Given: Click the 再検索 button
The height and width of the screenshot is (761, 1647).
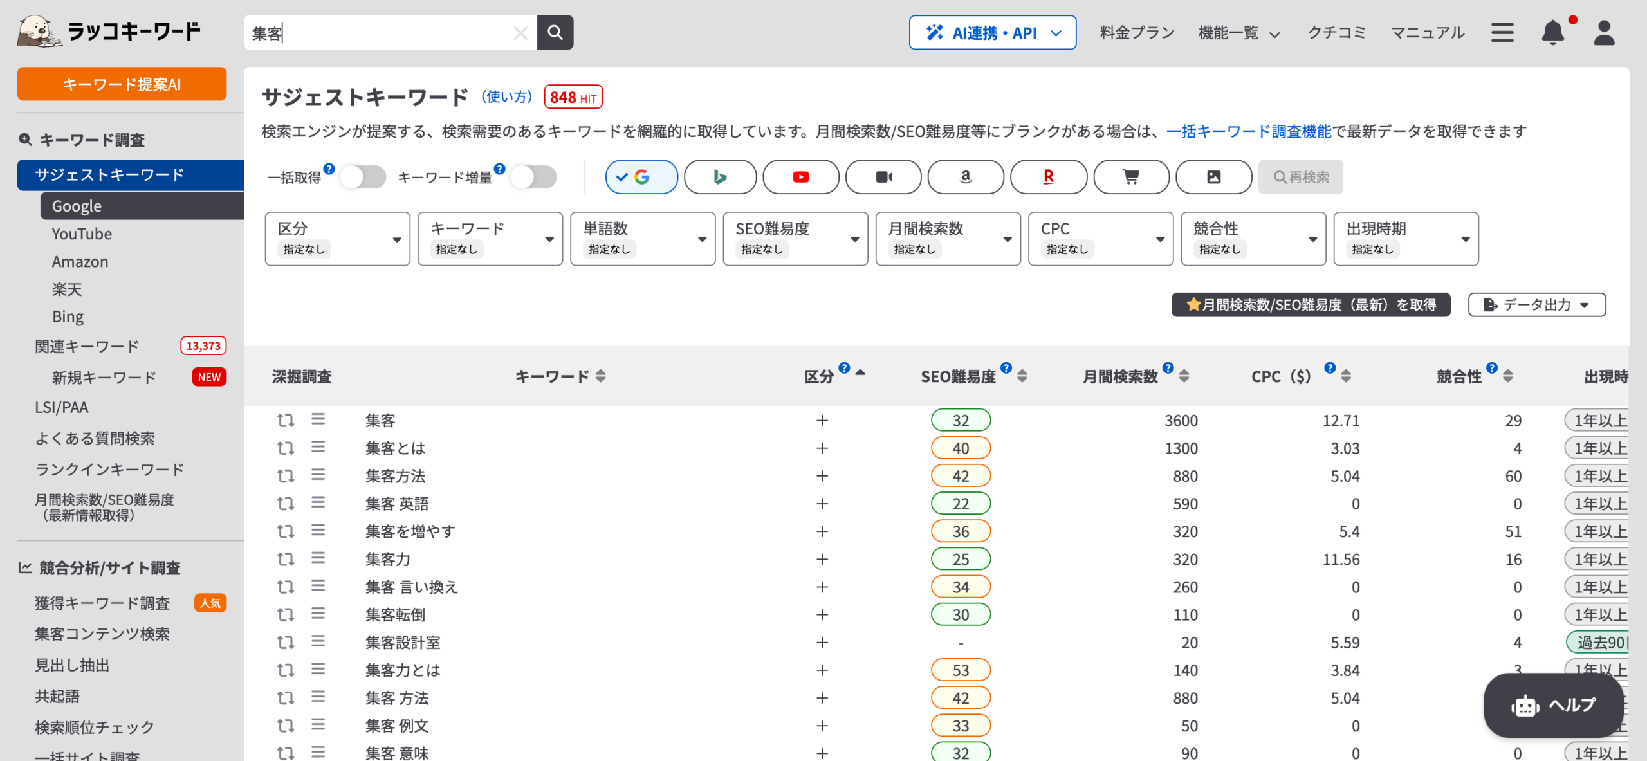Looking at the screenshot, I should tap(1300, 177).
